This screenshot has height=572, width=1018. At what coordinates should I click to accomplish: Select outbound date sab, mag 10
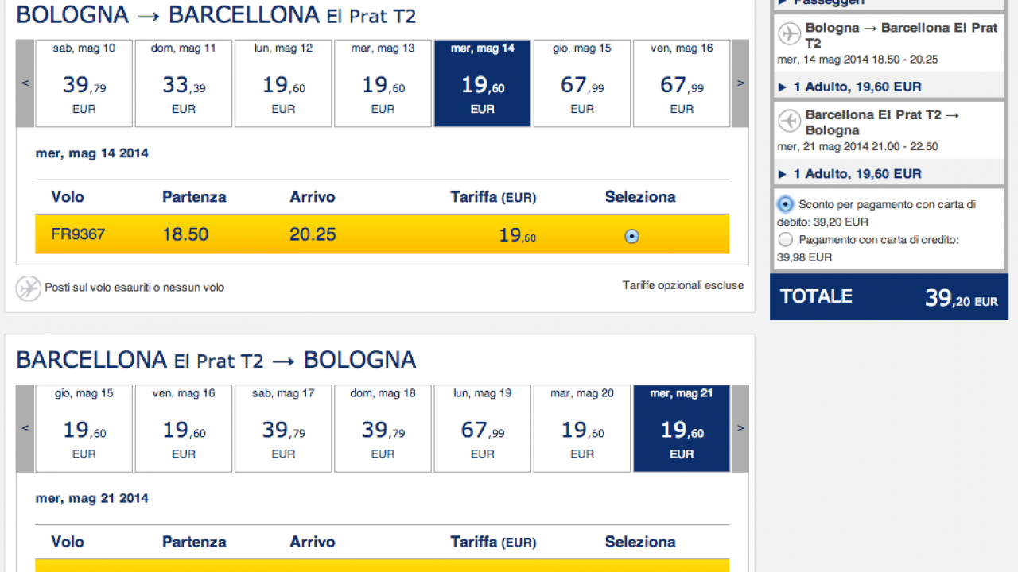(x=84, y=83)
